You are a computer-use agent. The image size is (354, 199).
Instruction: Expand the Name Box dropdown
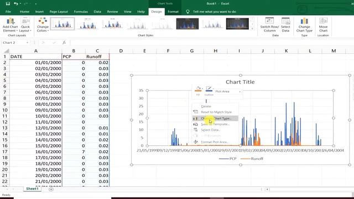coord(27,43)
